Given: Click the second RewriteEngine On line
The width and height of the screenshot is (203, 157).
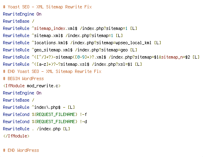Looking at the screenshot, I should point(22,93).
